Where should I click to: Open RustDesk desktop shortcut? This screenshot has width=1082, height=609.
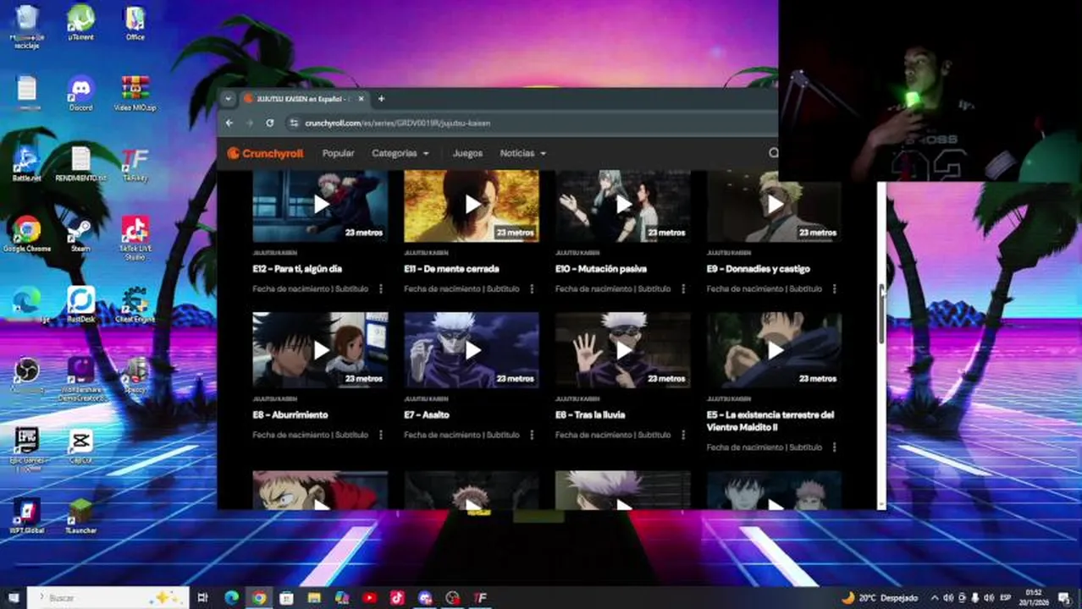click(x=80, y=304)
